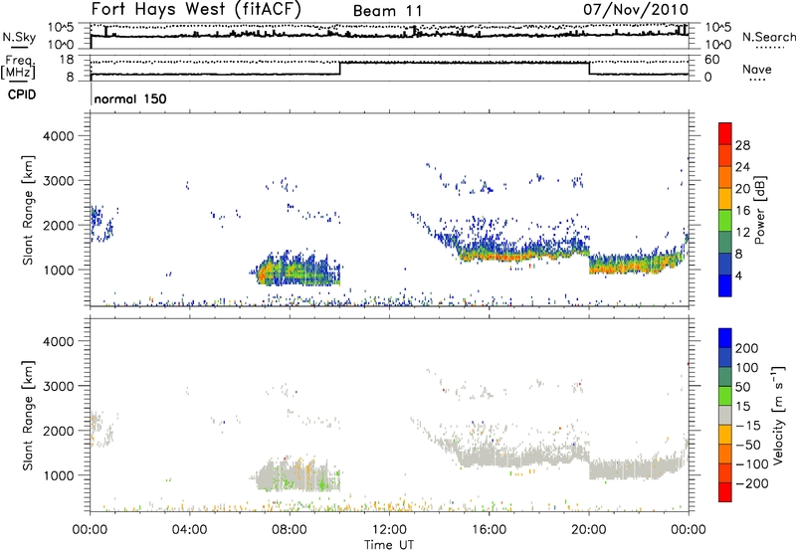Click the blue 4 dB swatch of the power bar
Image resolution: width=796 pixels, height=551 pixels.
[x=725, y=285]
